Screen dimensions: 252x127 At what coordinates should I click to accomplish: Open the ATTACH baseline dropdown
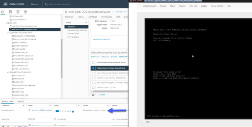point(95,57)
